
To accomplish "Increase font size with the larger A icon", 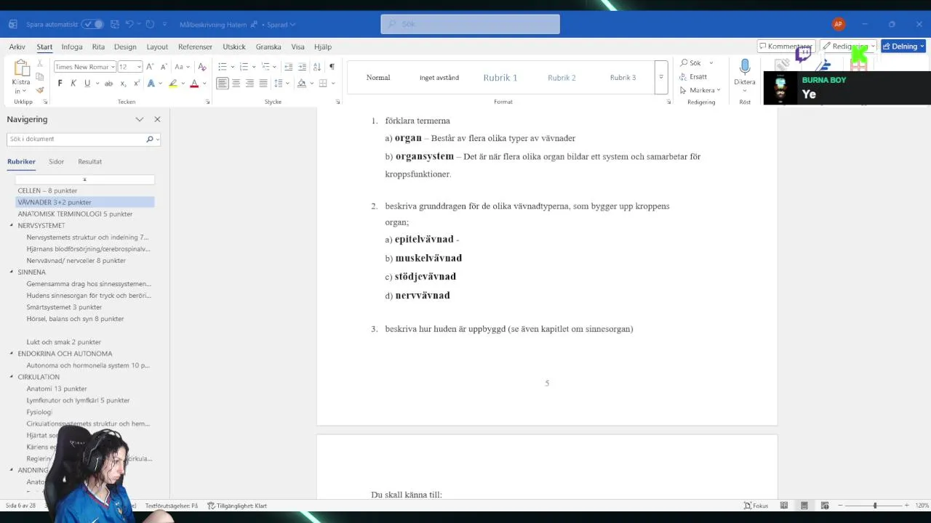I will tap(150, 67).
